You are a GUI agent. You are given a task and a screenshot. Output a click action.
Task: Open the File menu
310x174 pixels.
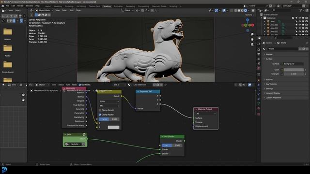[x=7, y=6]
